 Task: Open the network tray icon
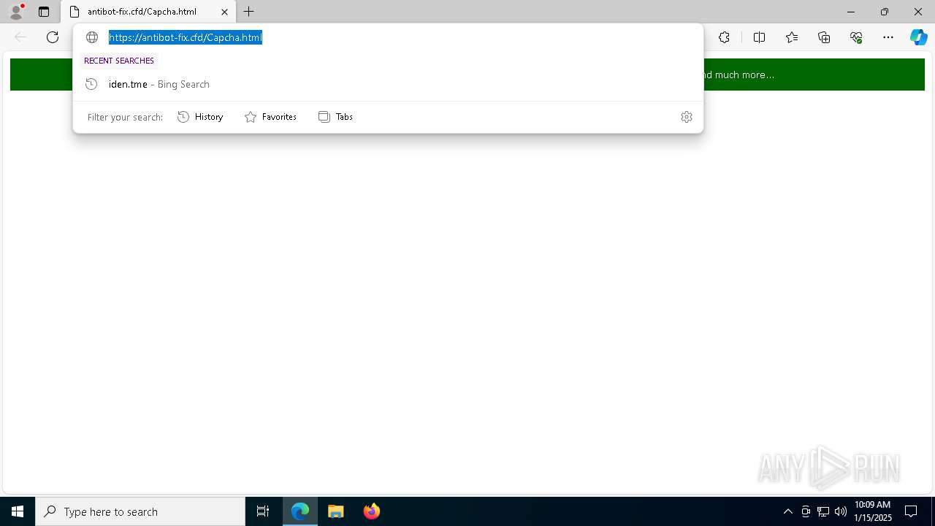(823, 511)
